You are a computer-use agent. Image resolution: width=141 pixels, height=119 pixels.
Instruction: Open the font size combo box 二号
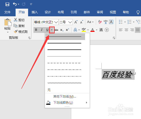(66, 22)
